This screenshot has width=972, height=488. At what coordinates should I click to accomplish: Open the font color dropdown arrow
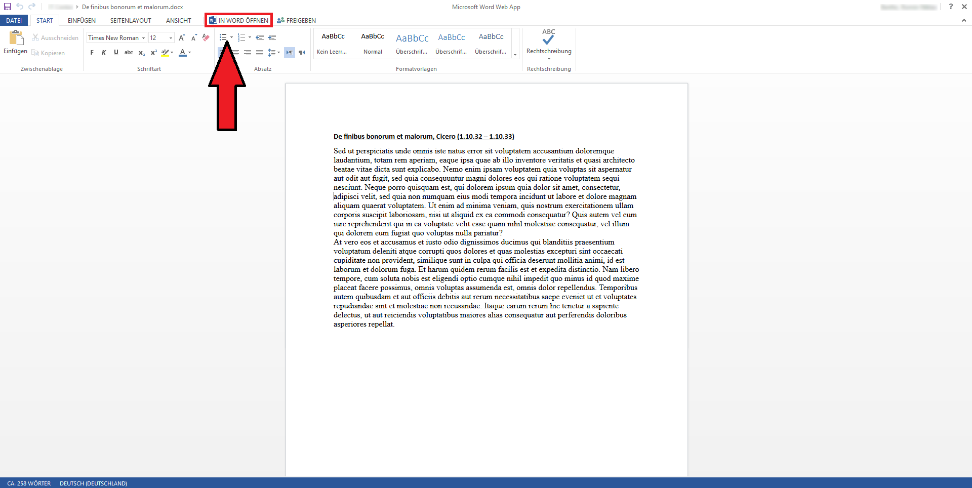[x=190, y=53]
